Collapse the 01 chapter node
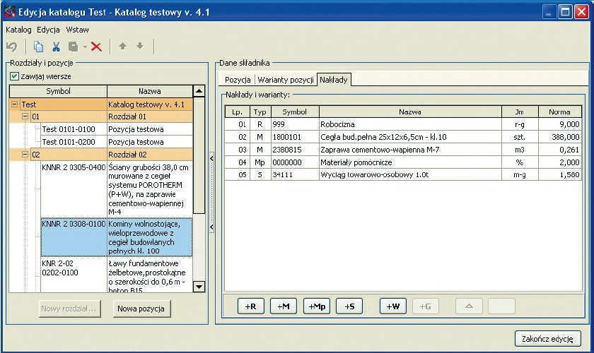 coord(25,116)
